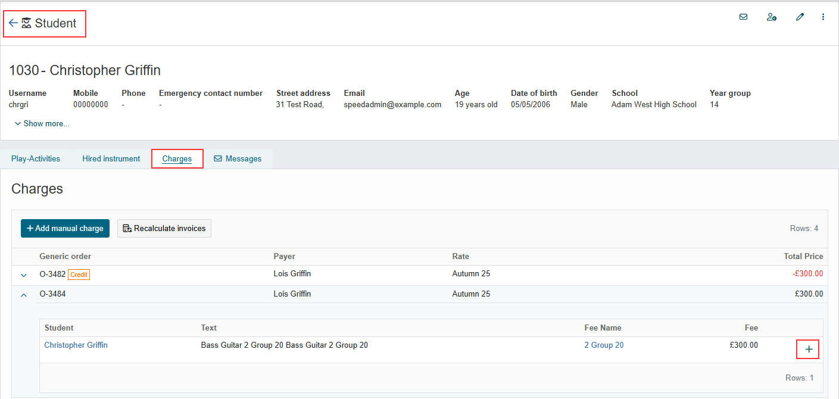
Task: Collapse order O-3484 row chevron
Action: [24, 294]
